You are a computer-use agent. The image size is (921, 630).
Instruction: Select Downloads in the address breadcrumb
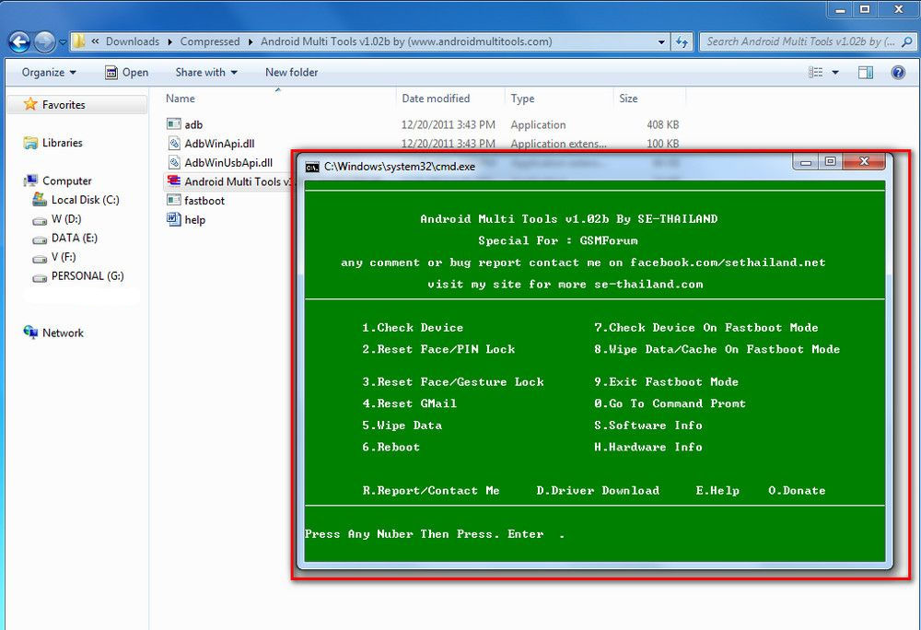132,41
